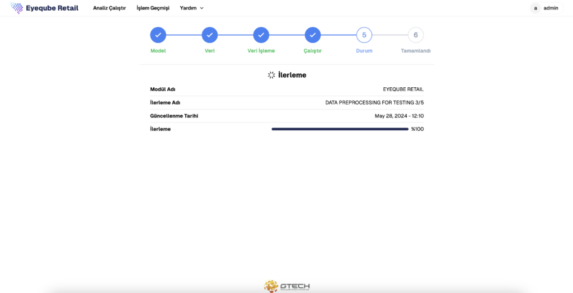Click the loading spinner beside İlerleme
Screen dimensions: 573x293
click(x=271, y=75)
